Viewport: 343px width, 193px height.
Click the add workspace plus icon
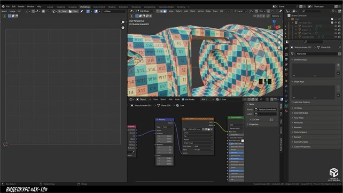(x=189, y=7)
